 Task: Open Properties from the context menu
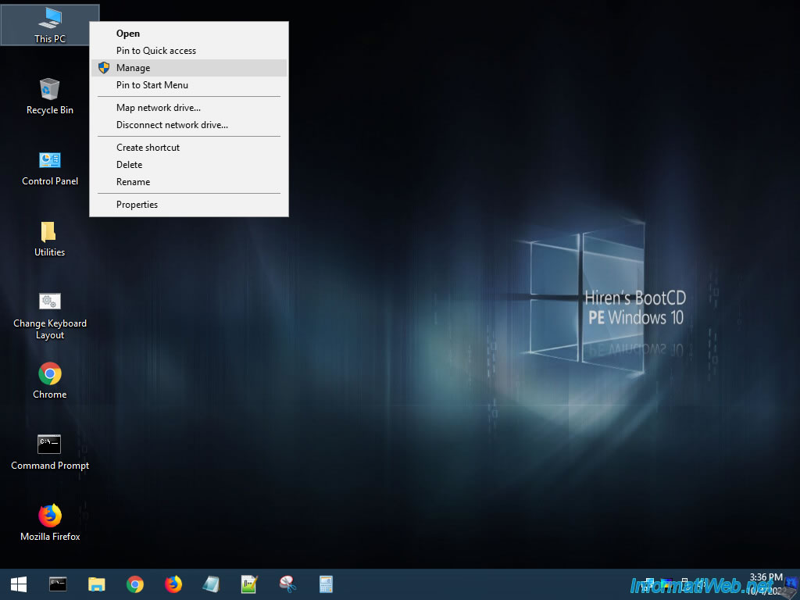(189, 205)
